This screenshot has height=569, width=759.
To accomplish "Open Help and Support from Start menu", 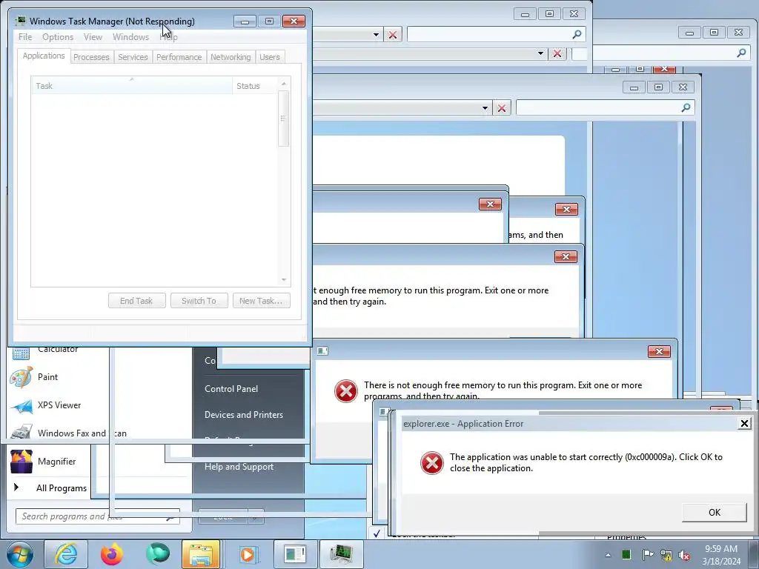I will [x=239, y=467].
